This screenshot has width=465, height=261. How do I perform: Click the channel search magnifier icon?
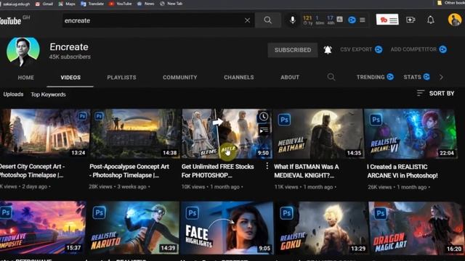tap(331, 78)
